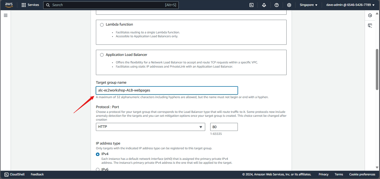Select the Application Load Balancer target type
This screenshot has height=179, width=380.
[102, 55]
